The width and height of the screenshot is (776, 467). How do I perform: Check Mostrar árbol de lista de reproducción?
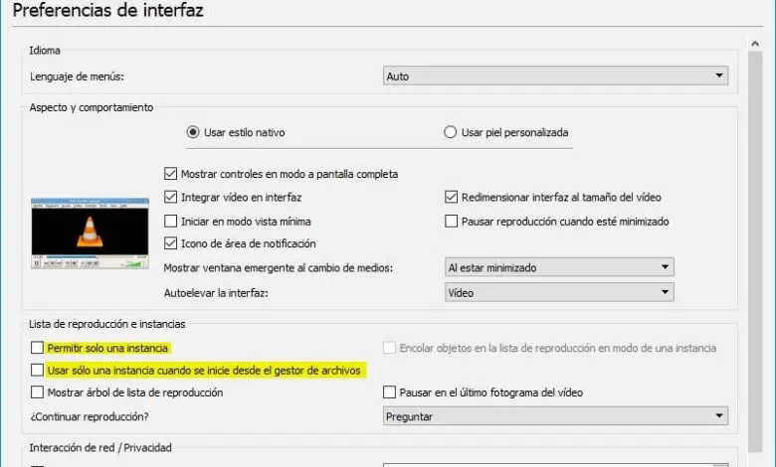(x=38, y=392)
